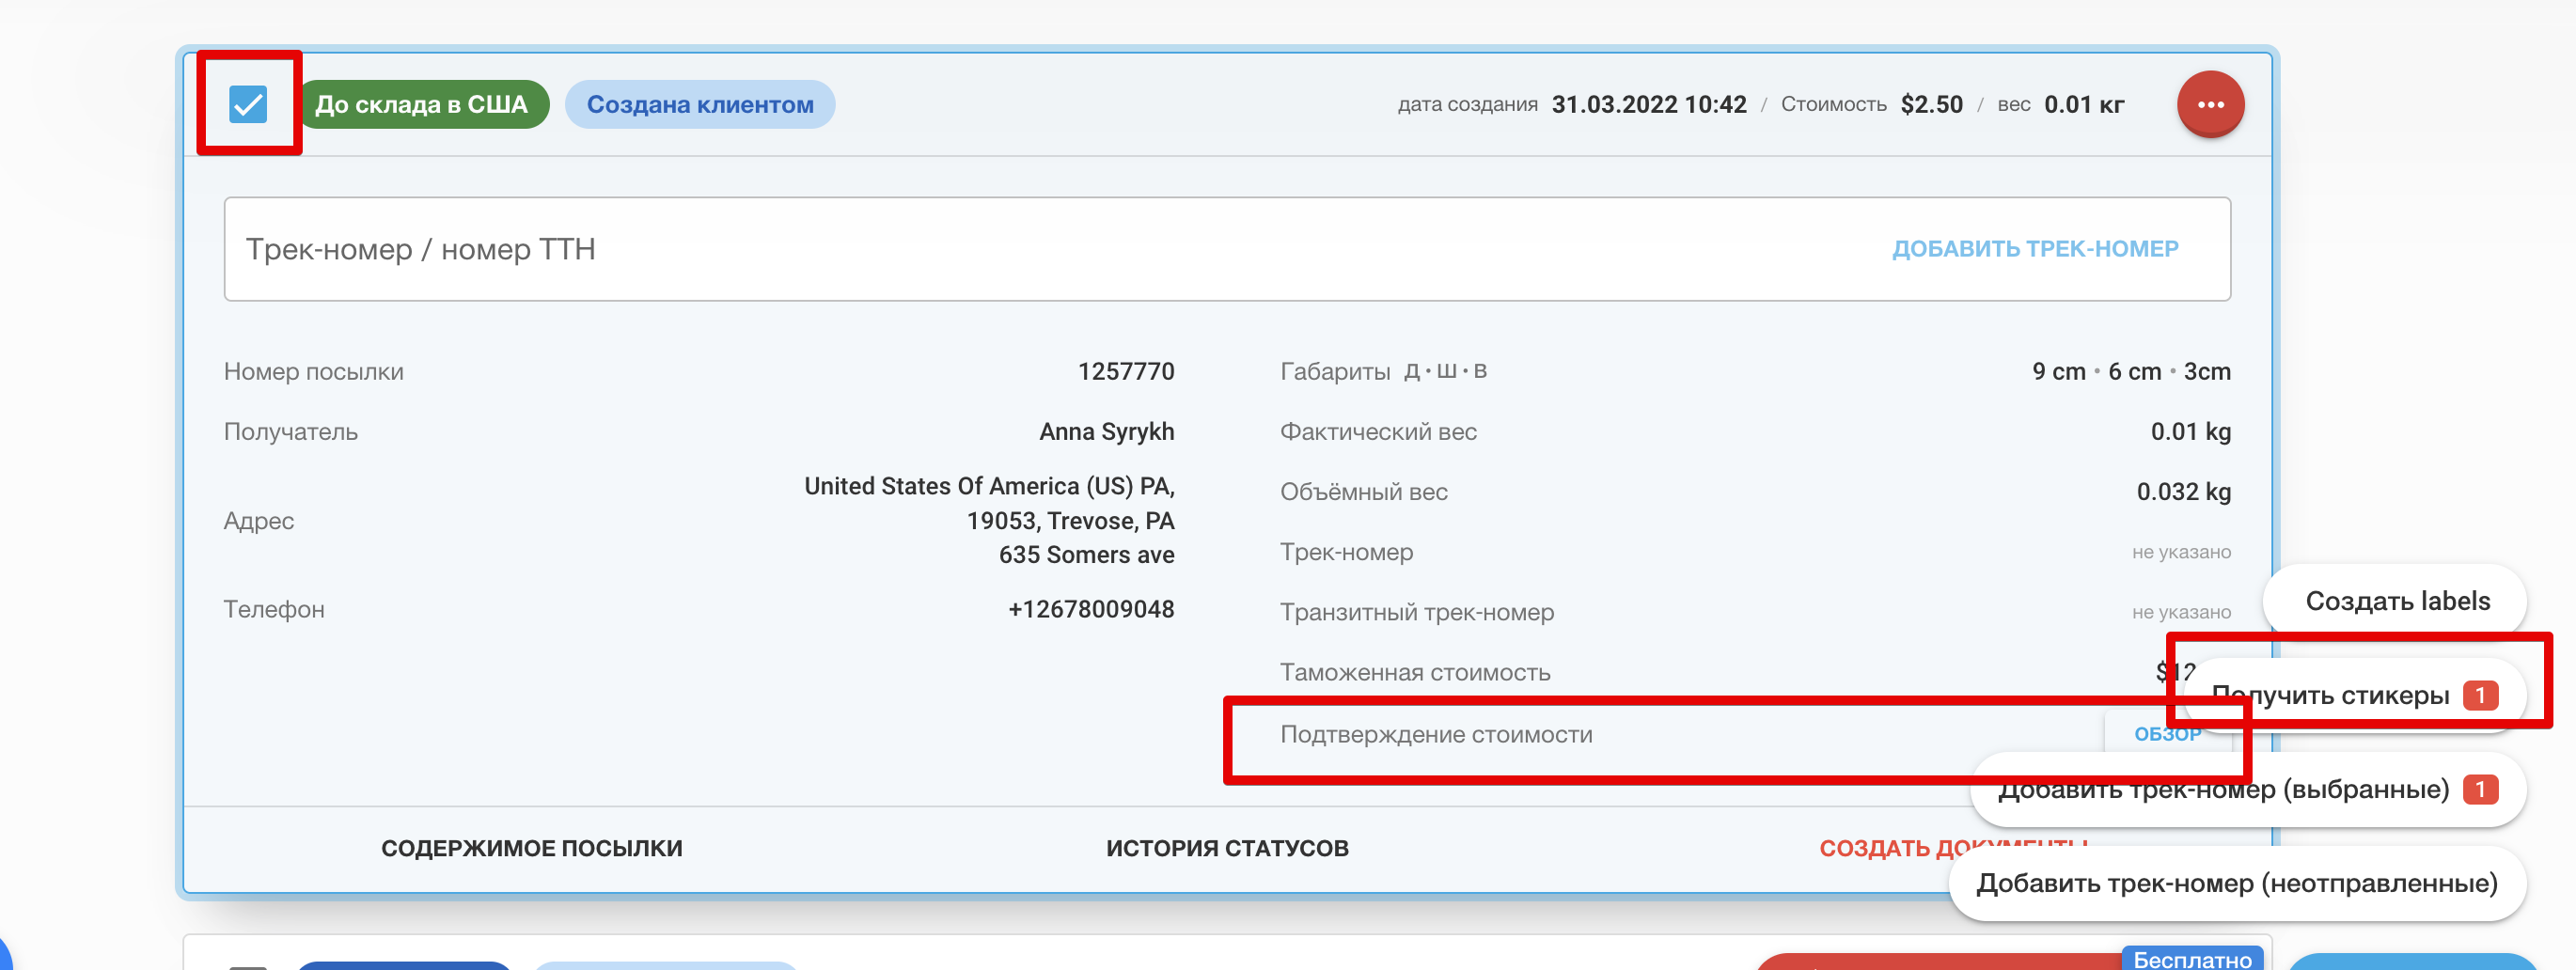Image resolution: width=2576 pixels, height=970 pixels.
Task: Click 'ДОБАВИТЬ ТРЕК-НОМЕР' link
Action: click(x=2035, y=249)
